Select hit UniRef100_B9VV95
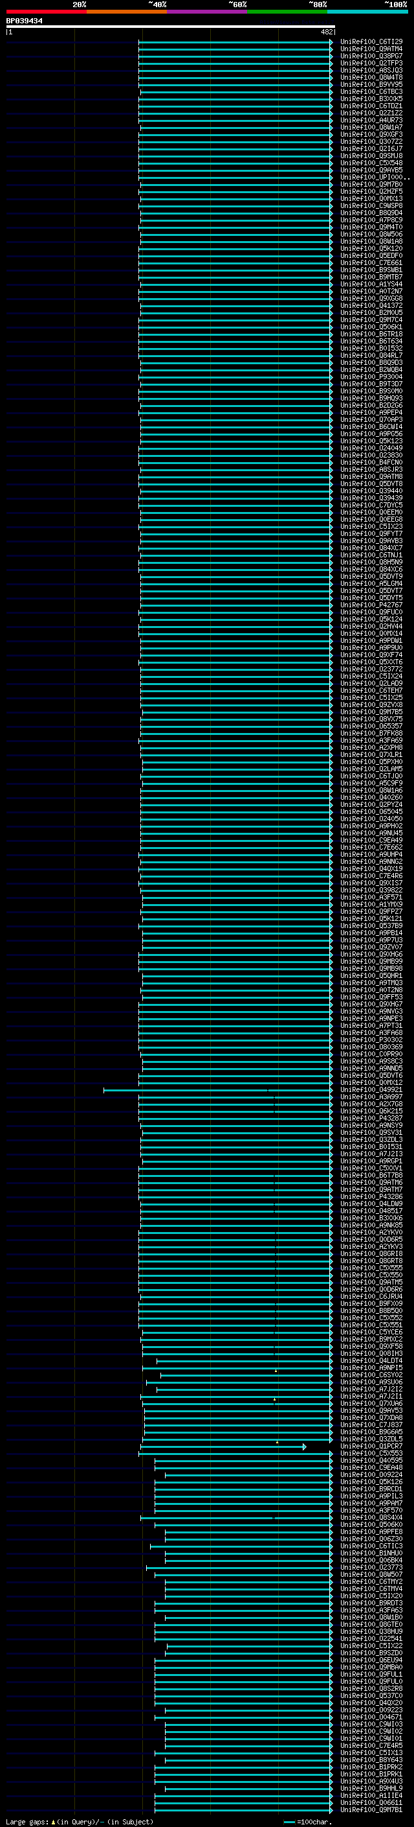 point(371,84)
